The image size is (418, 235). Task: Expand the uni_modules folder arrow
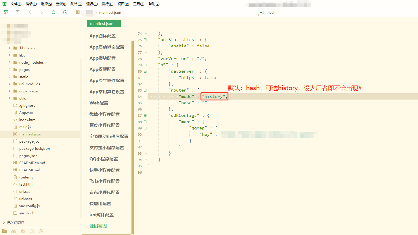[x=9, y=84]
